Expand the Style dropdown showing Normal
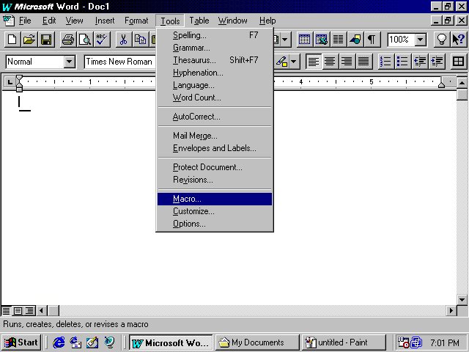Screen dimensions: 469x352 point(70,62)
